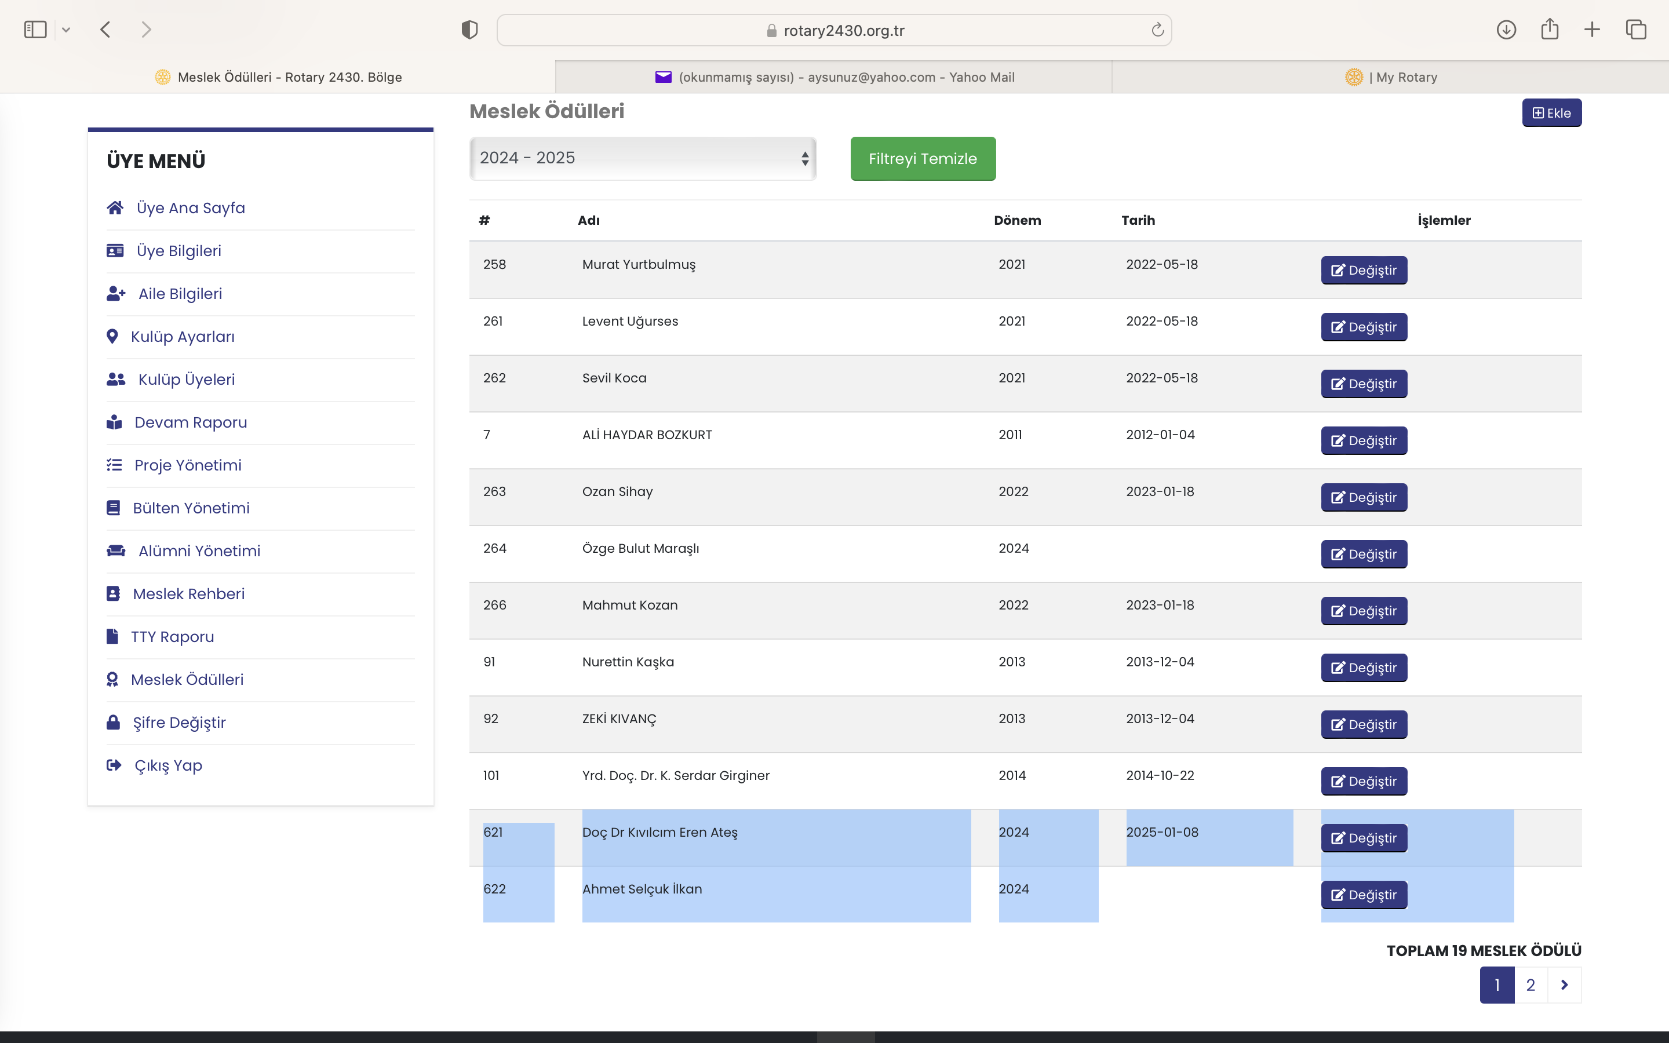Click Değiştir for Mahmut Kozan

[1364, 611]
